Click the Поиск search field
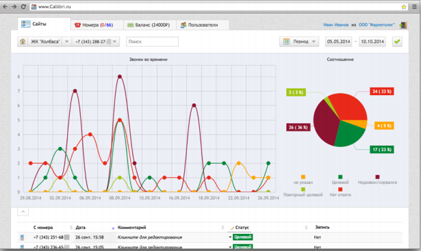 (152, 42)
